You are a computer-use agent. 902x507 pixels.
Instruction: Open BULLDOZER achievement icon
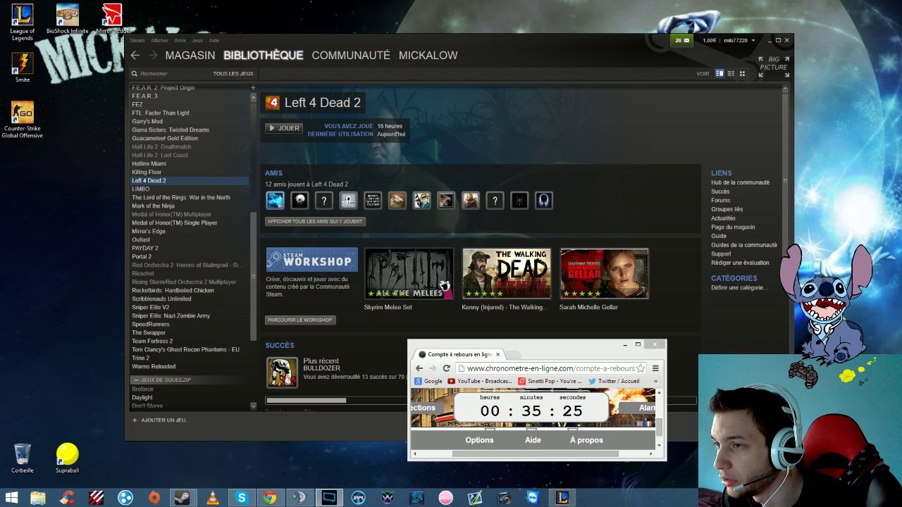tap(282, 372)
